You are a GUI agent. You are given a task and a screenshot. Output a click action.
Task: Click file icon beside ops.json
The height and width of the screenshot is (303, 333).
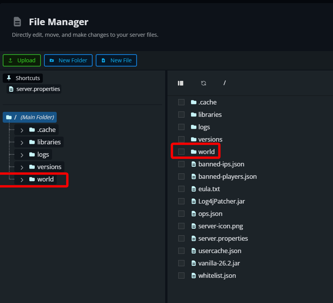pyautogui.click(x=193, y=214)
